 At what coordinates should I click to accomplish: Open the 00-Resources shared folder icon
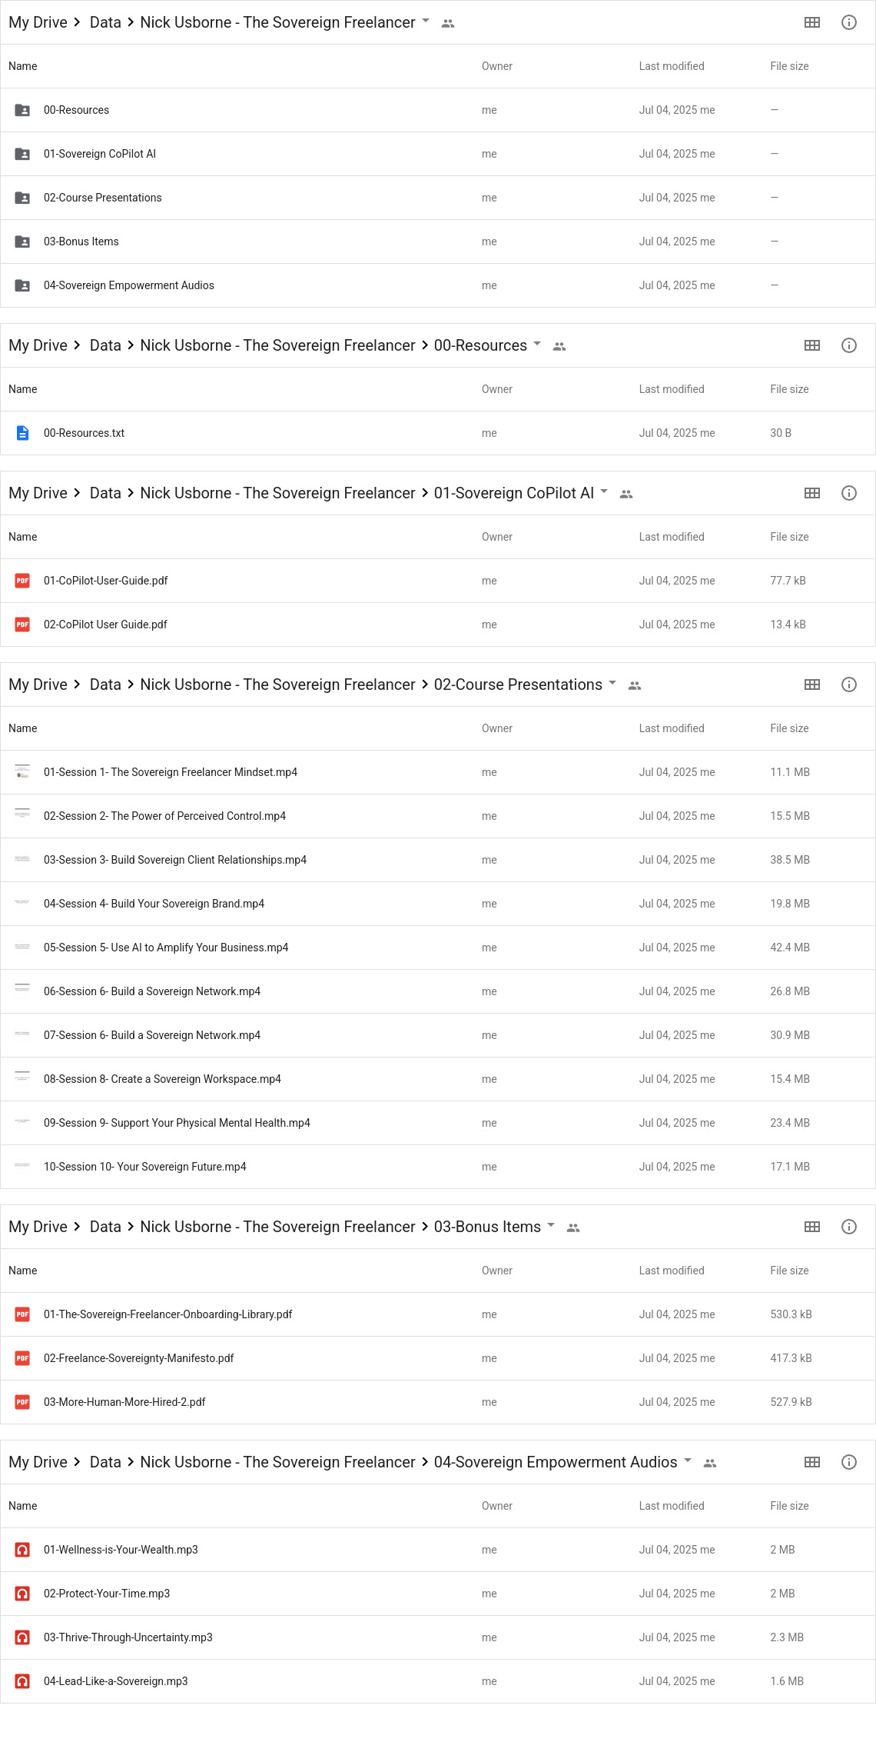point(22,110)
